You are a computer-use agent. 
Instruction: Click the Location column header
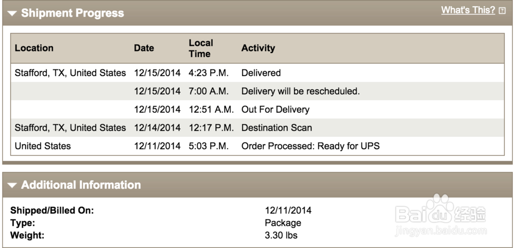[34, 48]
